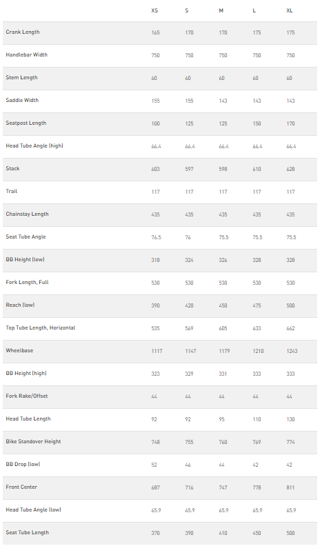322x546 pixels.
Task: Click the Saddle Width row label
Action: [x=22, y=100]
